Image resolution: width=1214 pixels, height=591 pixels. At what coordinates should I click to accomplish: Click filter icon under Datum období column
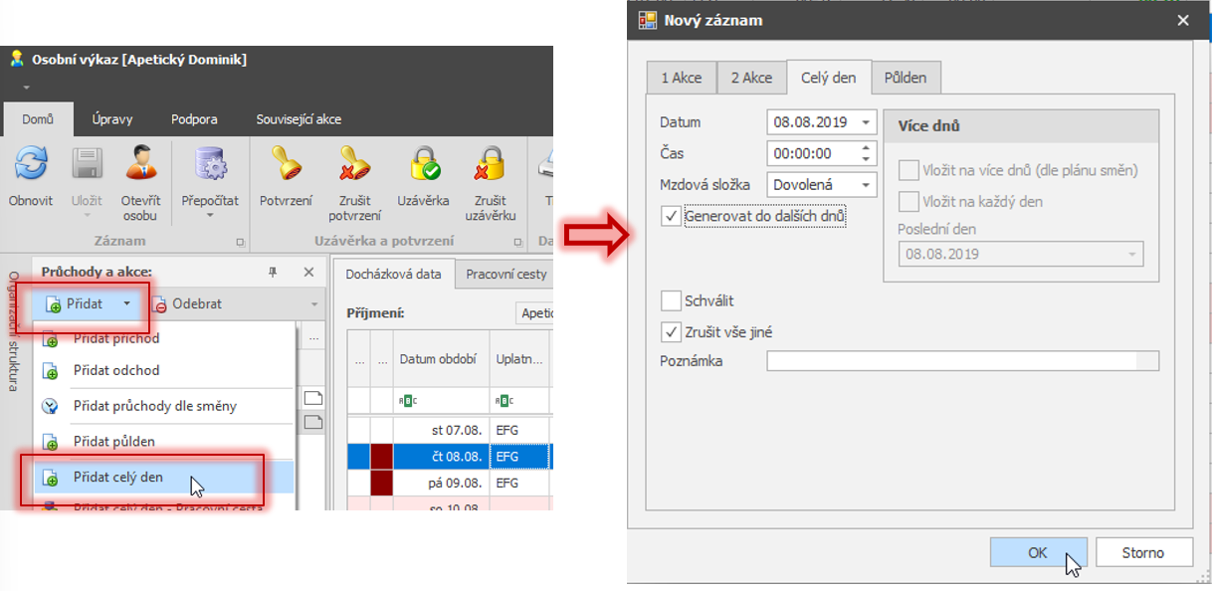coord(408,401)
